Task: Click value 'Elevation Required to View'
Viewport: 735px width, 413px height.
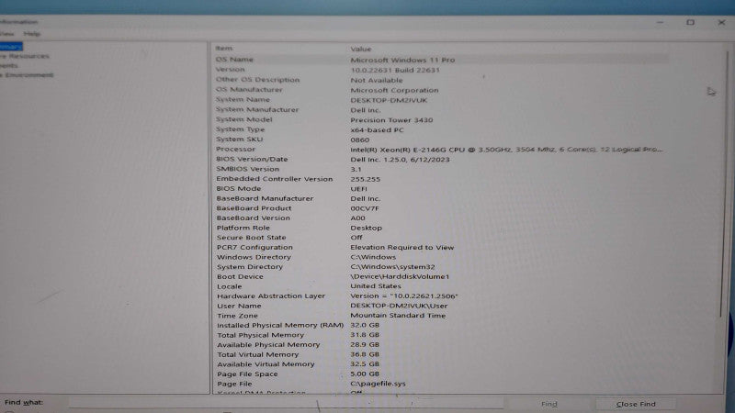Action: tap(402, 247)
